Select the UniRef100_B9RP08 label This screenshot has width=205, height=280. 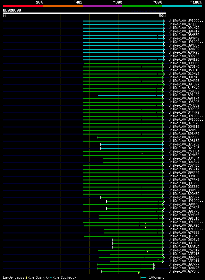click(x=184, y=109)
